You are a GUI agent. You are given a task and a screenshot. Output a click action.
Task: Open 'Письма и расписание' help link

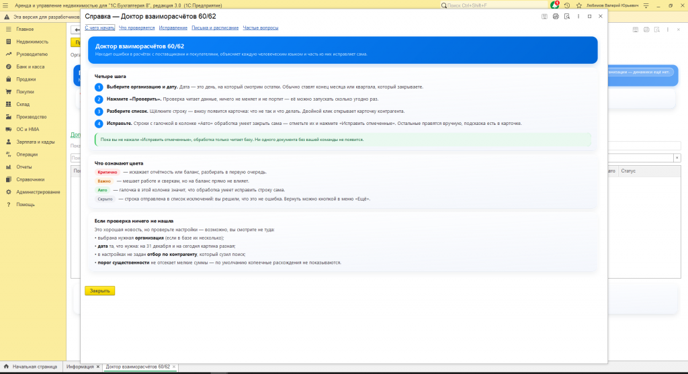pyautogui.click(x=215, y=28)
